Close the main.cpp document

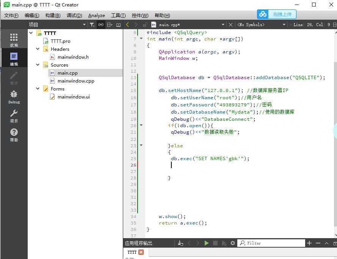(x=230, y=25)
